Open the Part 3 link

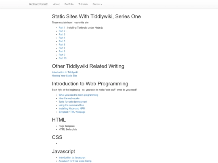pyautogui.click(x=62, y=34)
